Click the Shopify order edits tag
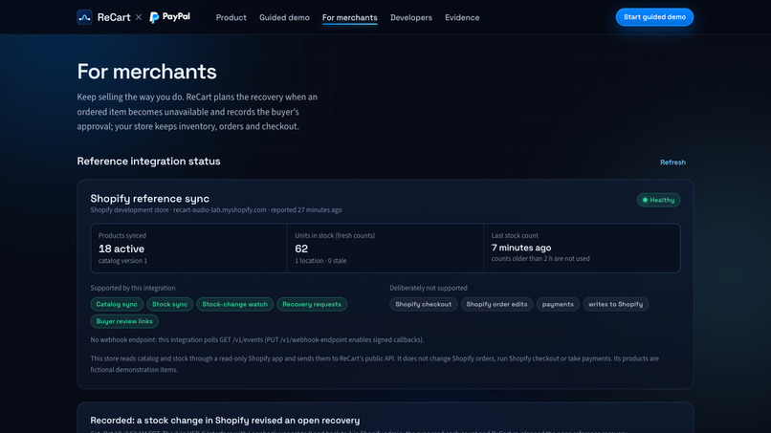Screen dimensions: 771x433 click(x=496, y=304)
